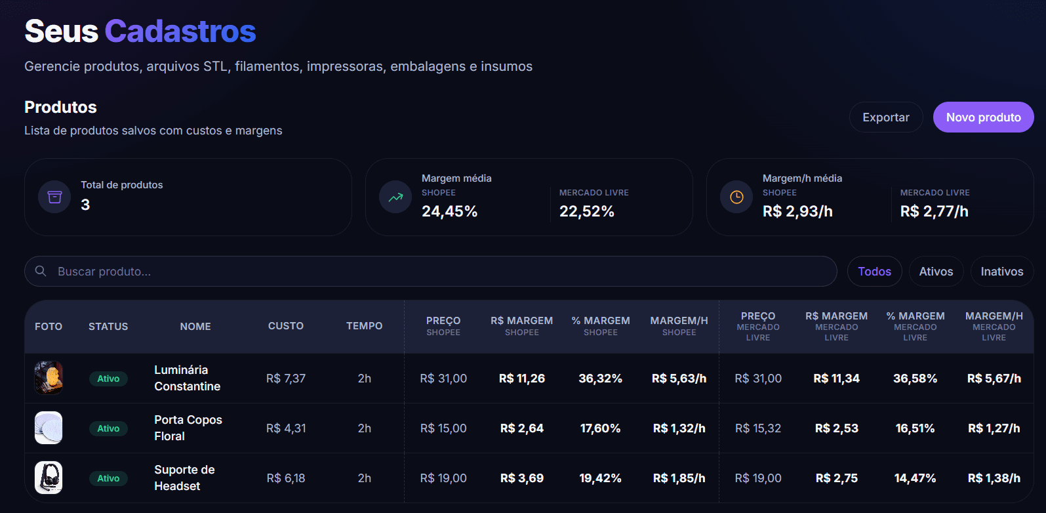
Task: Click the cost value R$ 4,31
Action: tap(286, 428)
